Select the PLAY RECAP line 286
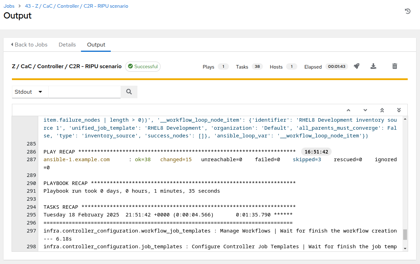The image size is (420, 264). coord(170,152)
